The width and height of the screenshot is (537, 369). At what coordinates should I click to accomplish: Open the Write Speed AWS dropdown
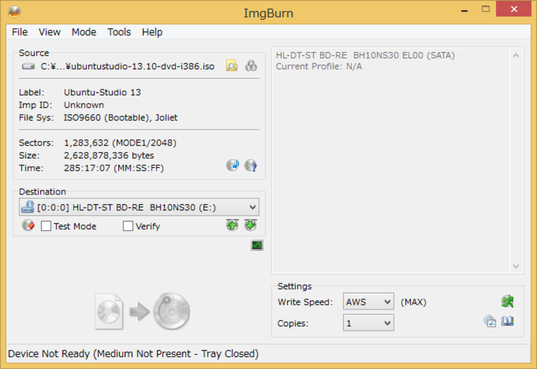(x=369, y=301)
